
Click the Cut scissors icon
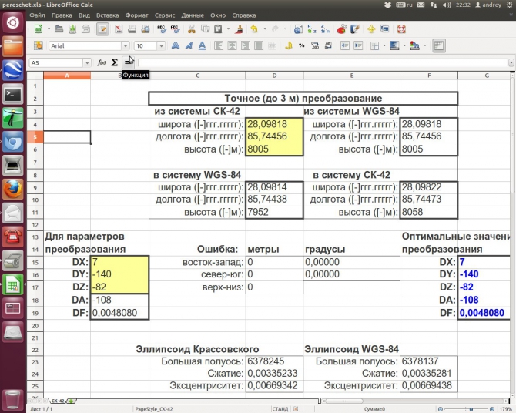[x=192, y=29]
